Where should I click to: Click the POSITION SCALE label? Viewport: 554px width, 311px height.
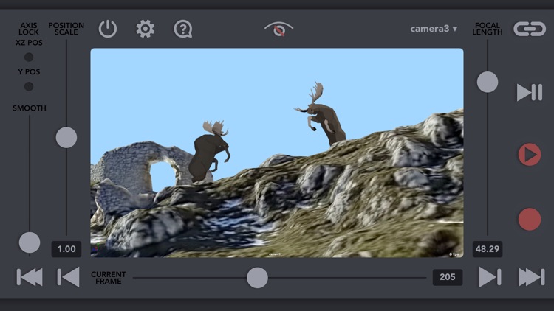pos(66,29)
